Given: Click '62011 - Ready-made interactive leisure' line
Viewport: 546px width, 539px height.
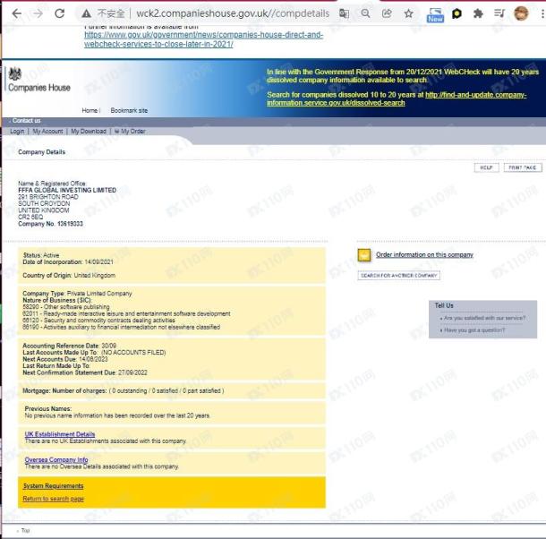Looking at the screenshot, I should pos(126,313).
